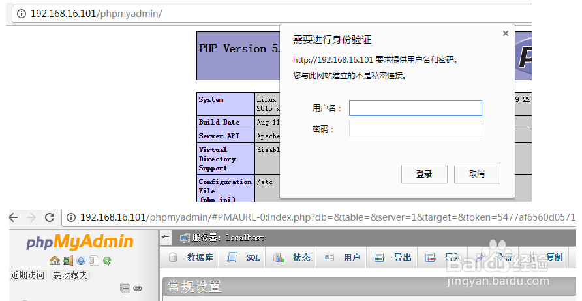Focus the 用户名 username input field
582x301 pixels.
(416, 108)
